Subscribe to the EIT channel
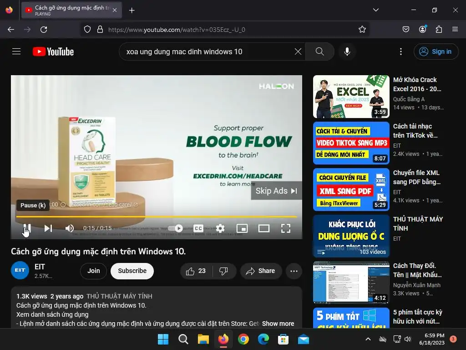The image size is (466, 350). [x=132, y=271]
